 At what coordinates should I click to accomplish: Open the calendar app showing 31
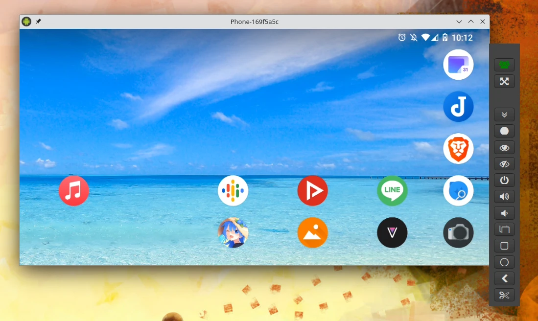(x=458, y=65)
